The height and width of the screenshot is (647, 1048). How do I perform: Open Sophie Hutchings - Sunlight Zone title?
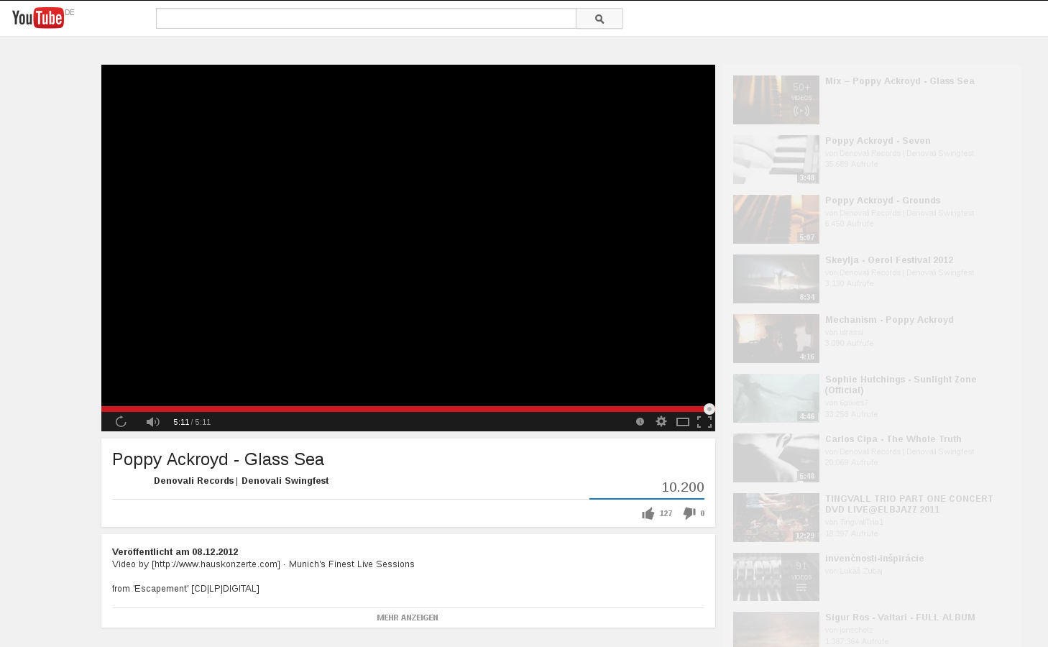[901, 385]
